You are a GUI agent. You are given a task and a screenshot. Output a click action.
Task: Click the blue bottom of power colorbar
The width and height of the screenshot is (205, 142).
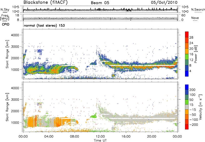click(187, 74)
